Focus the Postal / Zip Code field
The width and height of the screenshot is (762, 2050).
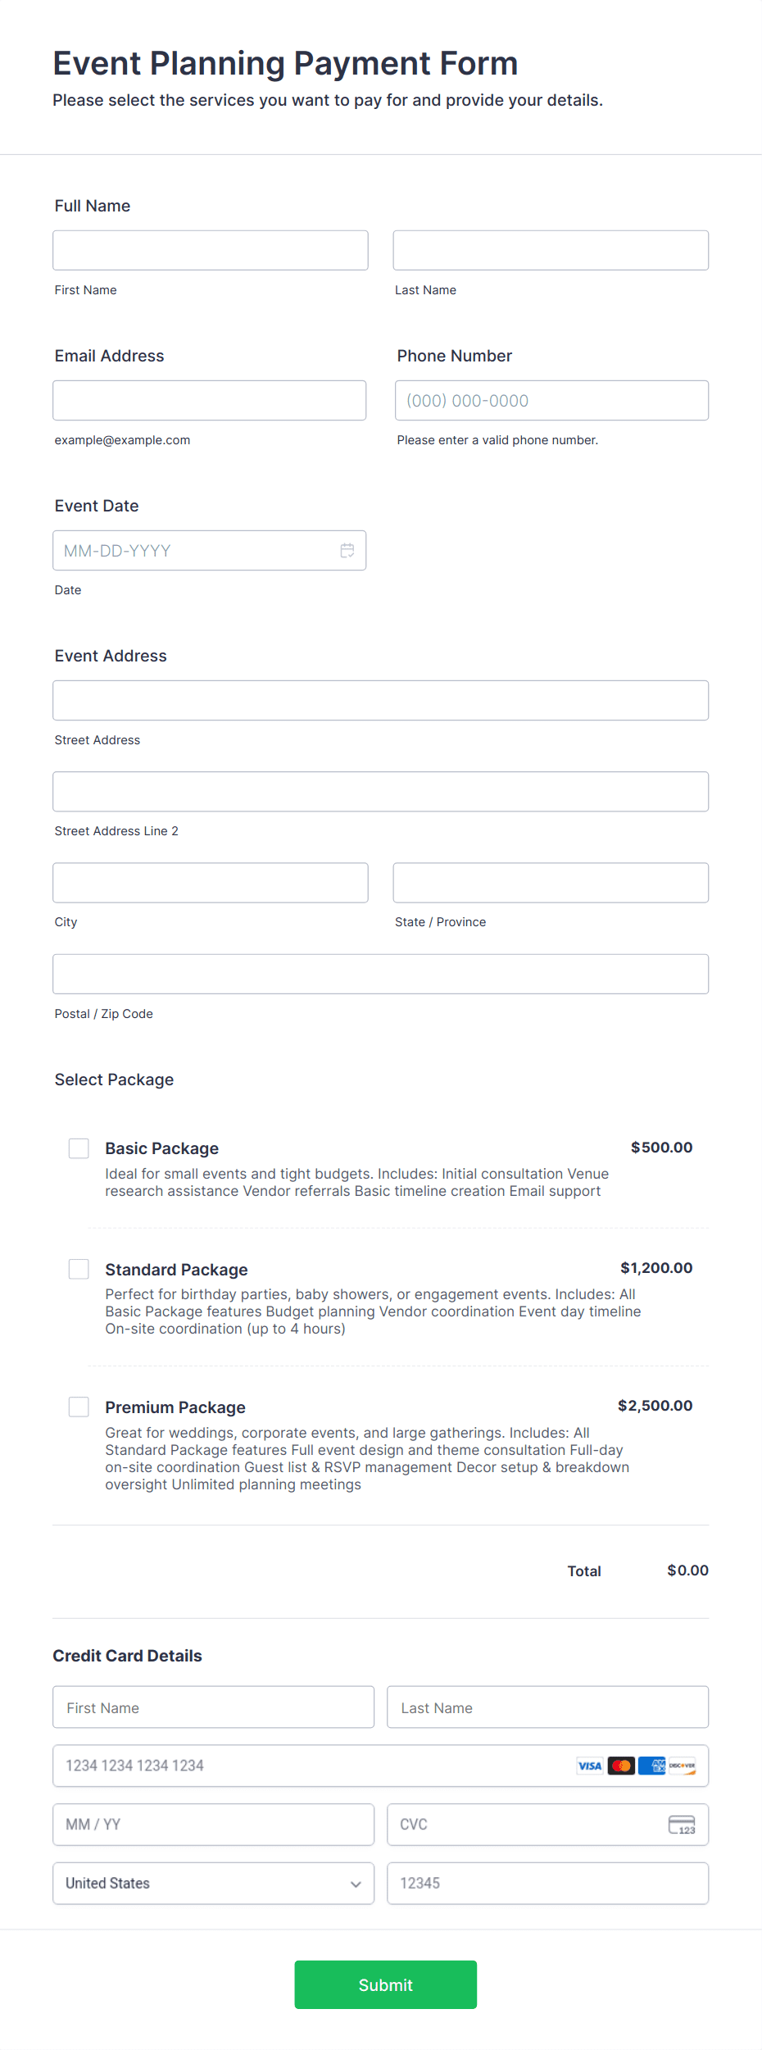(380, 974)
